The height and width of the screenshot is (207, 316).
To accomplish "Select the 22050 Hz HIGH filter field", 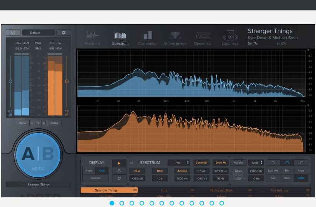I will pyautogui.click(x=256, y=171).
